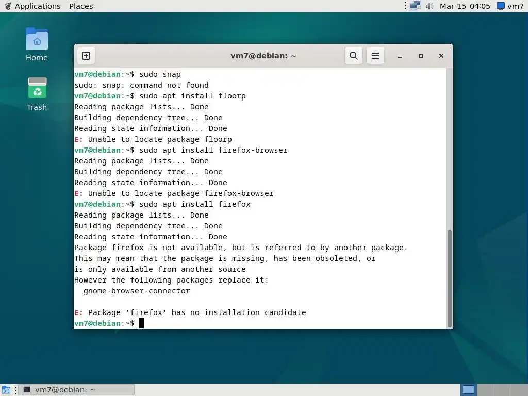This screenshot has height=396, width=528.
Task: Open the volume speaker icon
Action: (430, 6)
